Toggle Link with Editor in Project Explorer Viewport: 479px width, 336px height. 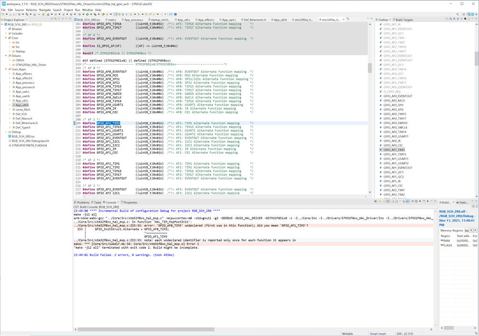(x=55, y=19)
